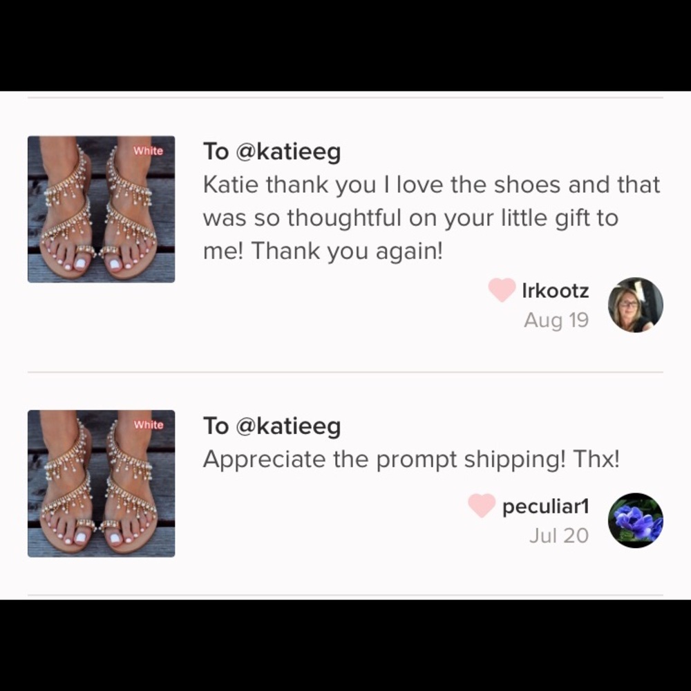
Task: Select the Jul 20 date stamp
Action: pyautogui.click(x=559, y=536)
